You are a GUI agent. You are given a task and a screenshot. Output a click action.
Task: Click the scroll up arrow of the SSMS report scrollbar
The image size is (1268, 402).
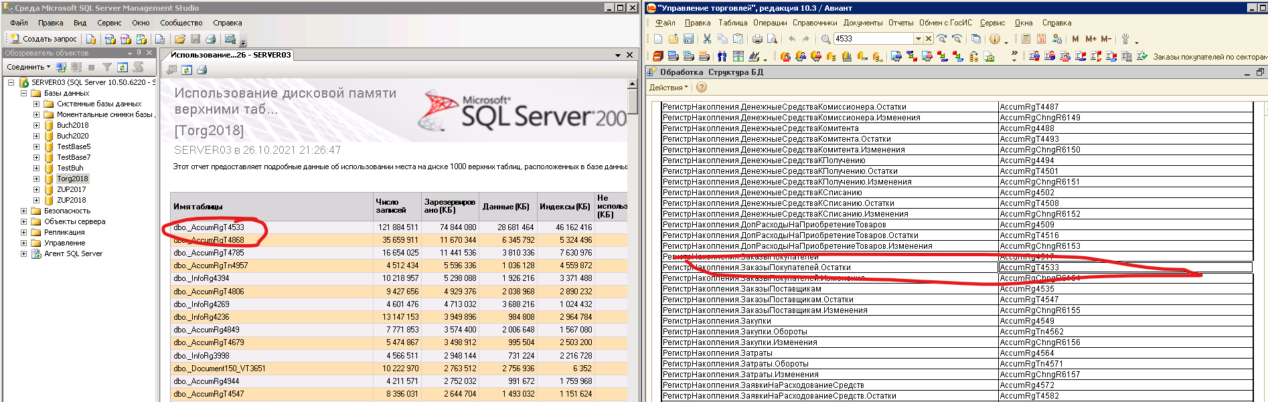coord(632,84)
